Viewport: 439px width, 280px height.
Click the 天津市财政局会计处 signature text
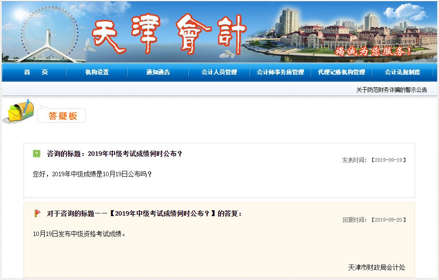[x=377, y=268]
